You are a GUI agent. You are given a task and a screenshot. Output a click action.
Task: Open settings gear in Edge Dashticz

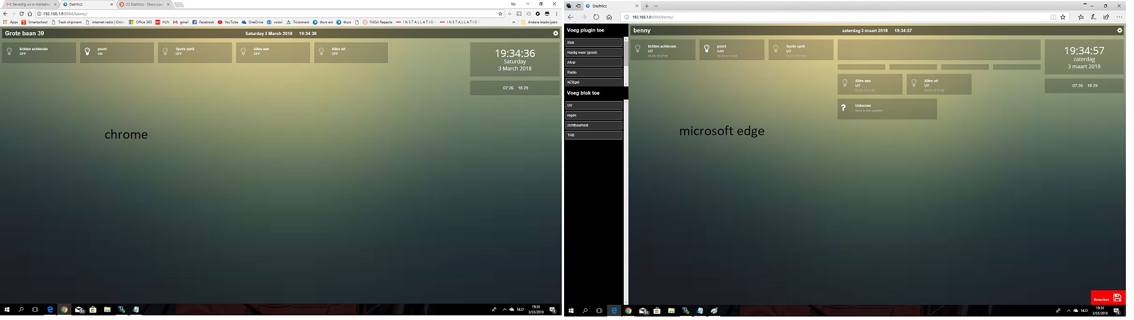pyautogui.click(x=1119, y=30)
